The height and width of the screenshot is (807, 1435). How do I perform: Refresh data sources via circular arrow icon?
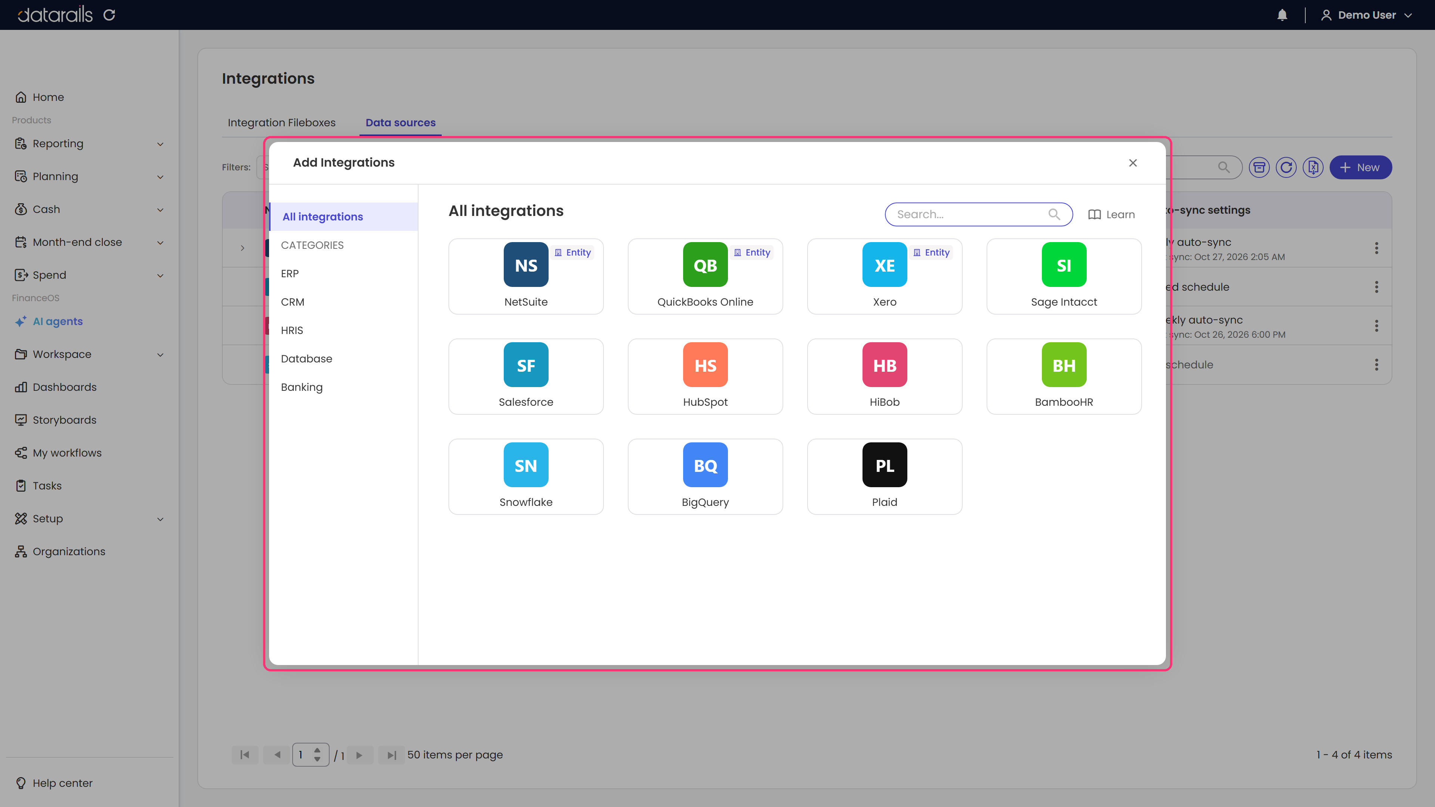click(1286, 167)
